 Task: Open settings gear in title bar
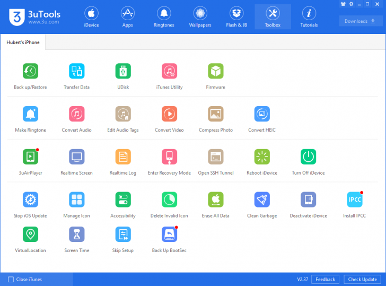pyautogui.click(x=352, y=4)
